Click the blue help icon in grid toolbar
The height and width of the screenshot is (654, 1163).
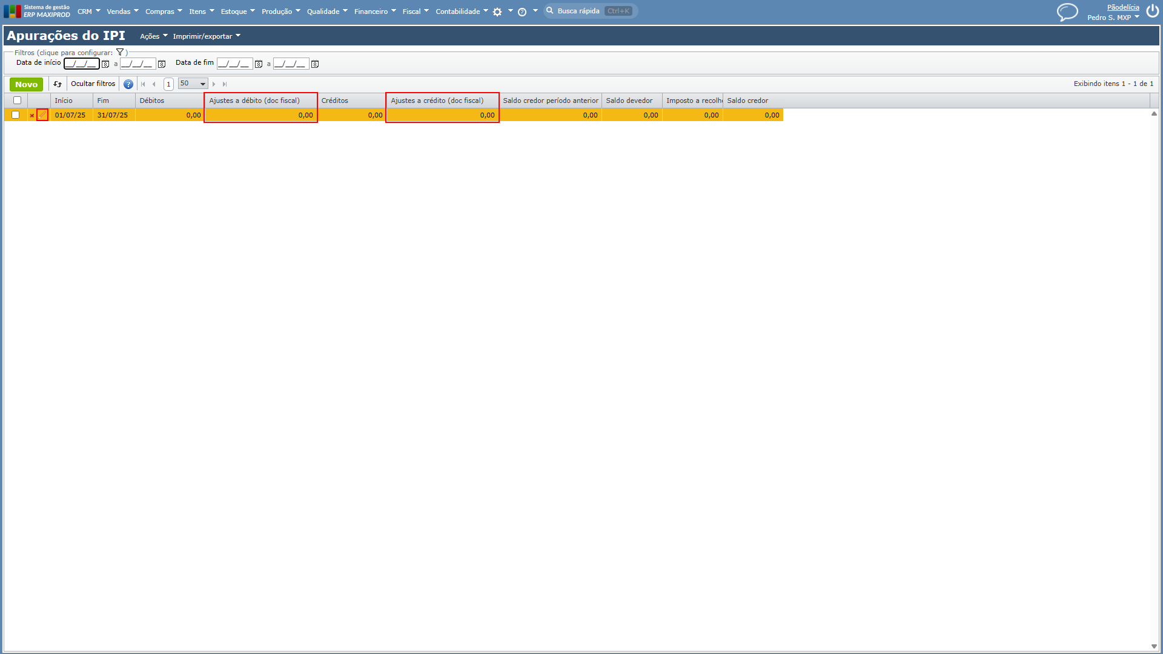(x=128, y=84)
